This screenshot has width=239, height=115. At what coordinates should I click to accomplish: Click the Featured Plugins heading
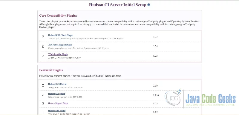[x=51, y=70]
